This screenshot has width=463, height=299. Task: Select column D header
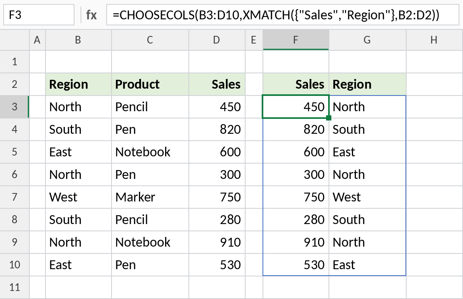click(217, 40)
